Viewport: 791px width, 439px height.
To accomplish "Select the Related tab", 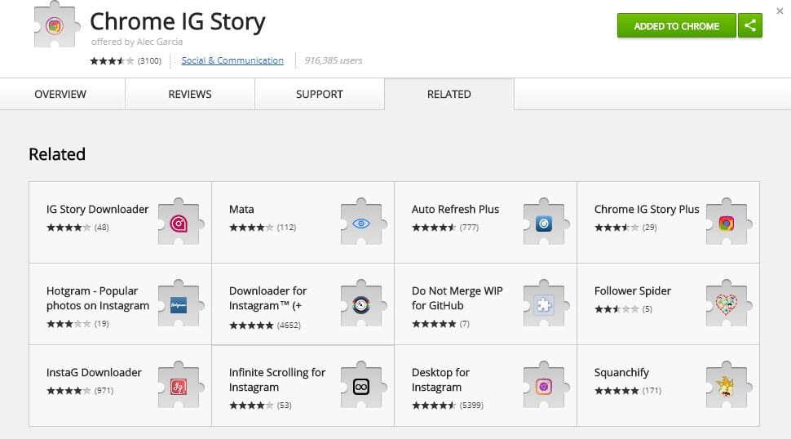I will [x=449, y=95].
